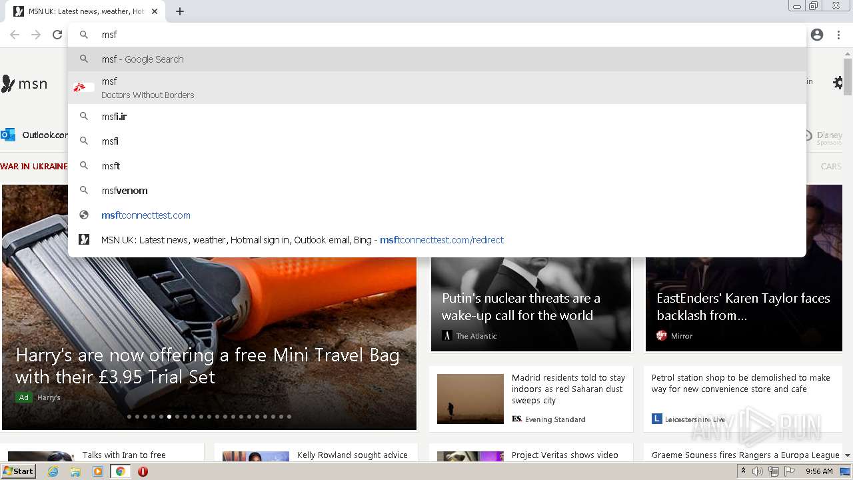Click the browser back arrow
This screenshot has height=480, width=853.
click(15, 35)
